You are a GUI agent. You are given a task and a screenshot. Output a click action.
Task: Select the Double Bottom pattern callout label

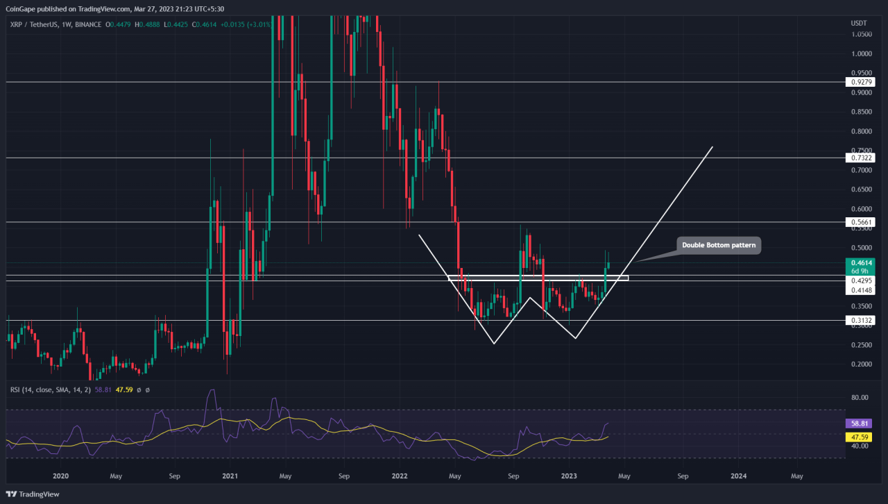click(719, 245)
